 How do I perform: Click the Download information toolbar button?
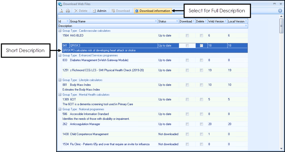pyautogui.click(x=153, y=11)
